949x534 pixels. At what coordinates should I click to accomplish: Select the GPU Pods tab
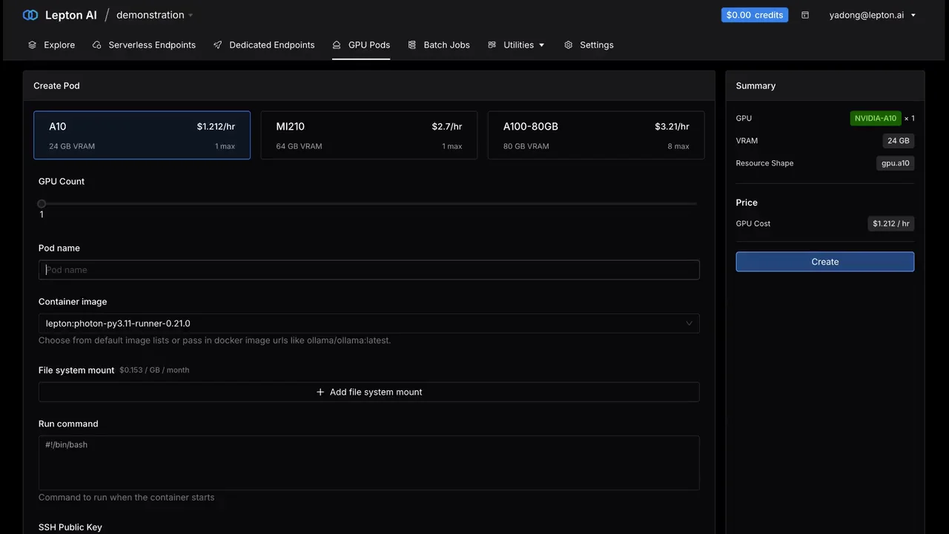point(361,45)
